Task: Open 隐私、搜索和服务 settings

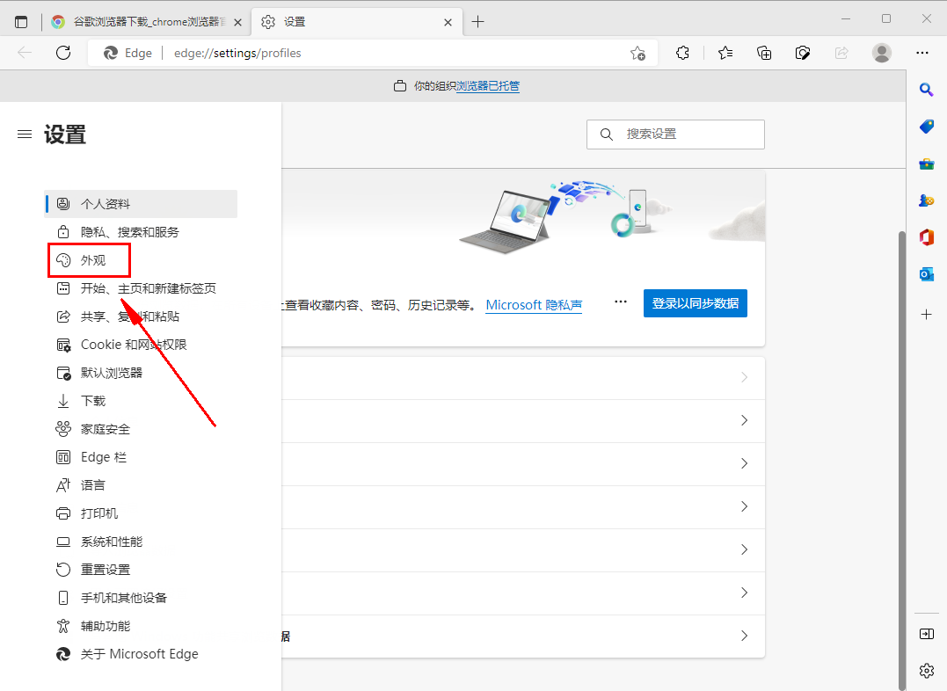Action: pyautogui.click(x=142, y=232)
